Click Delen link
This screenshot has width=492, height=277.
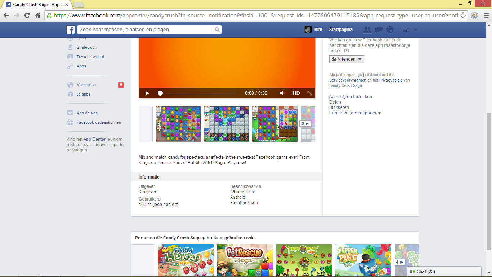pyautogui.click(x=335, y=102)
